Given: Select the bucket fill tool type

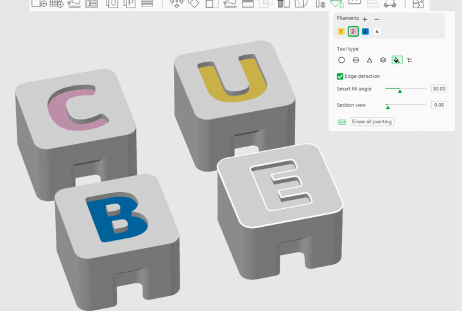Looking at the screenshot, I should point(397,60).
